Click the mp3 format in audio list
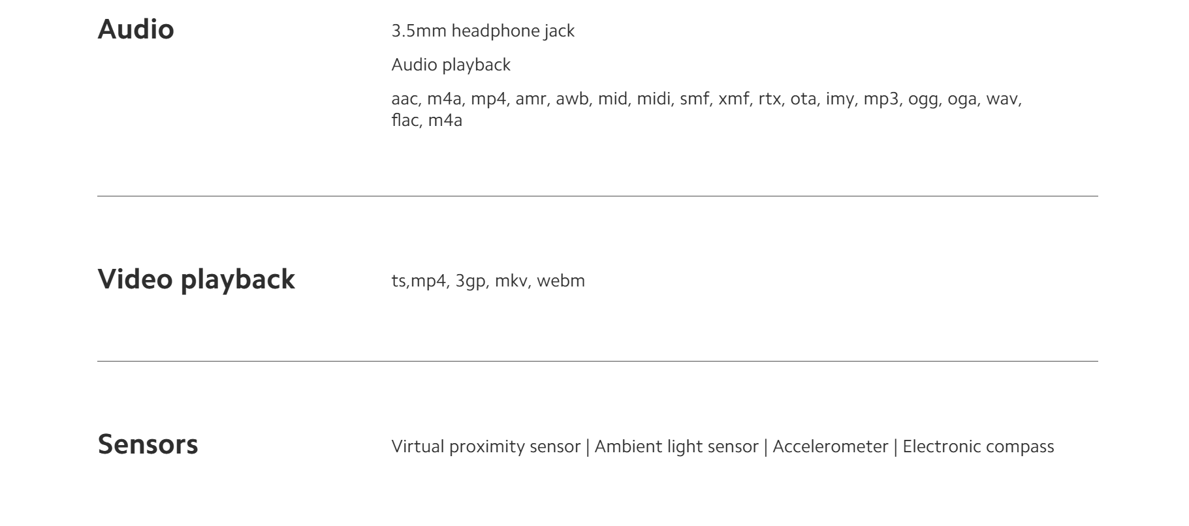 [x=880, y=99]
